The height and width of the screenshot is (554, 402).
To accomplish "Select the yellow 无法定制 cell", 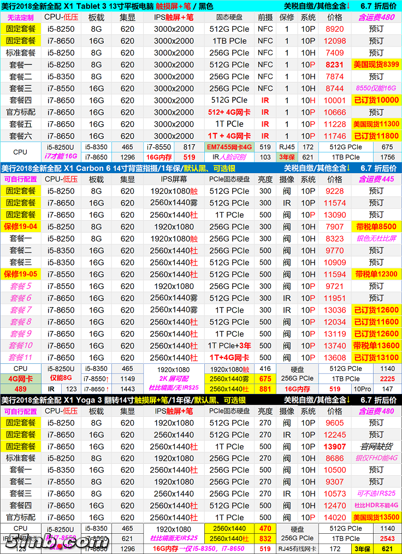I will (20, 17).
